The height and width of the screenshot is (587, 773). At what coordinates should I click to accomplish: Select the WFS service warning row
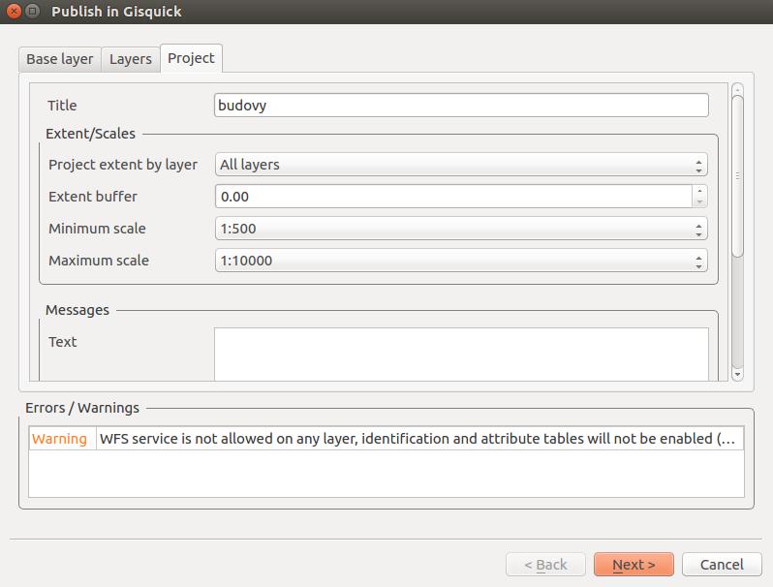pyautogui.click(x=386, y=439)
